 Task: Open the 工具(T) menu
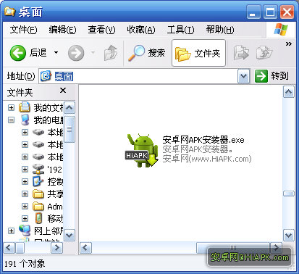[180, 30]
